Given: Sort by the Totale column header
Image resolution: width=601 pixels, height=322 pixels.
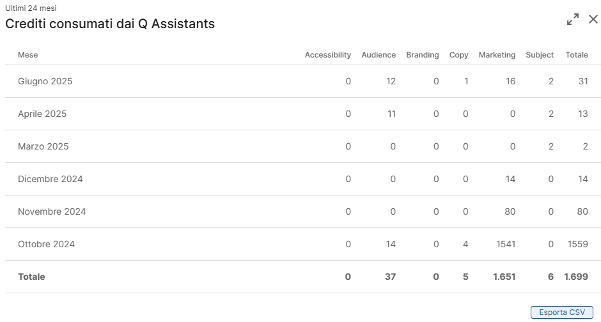Looking at the screenshot, I should 577,55.
